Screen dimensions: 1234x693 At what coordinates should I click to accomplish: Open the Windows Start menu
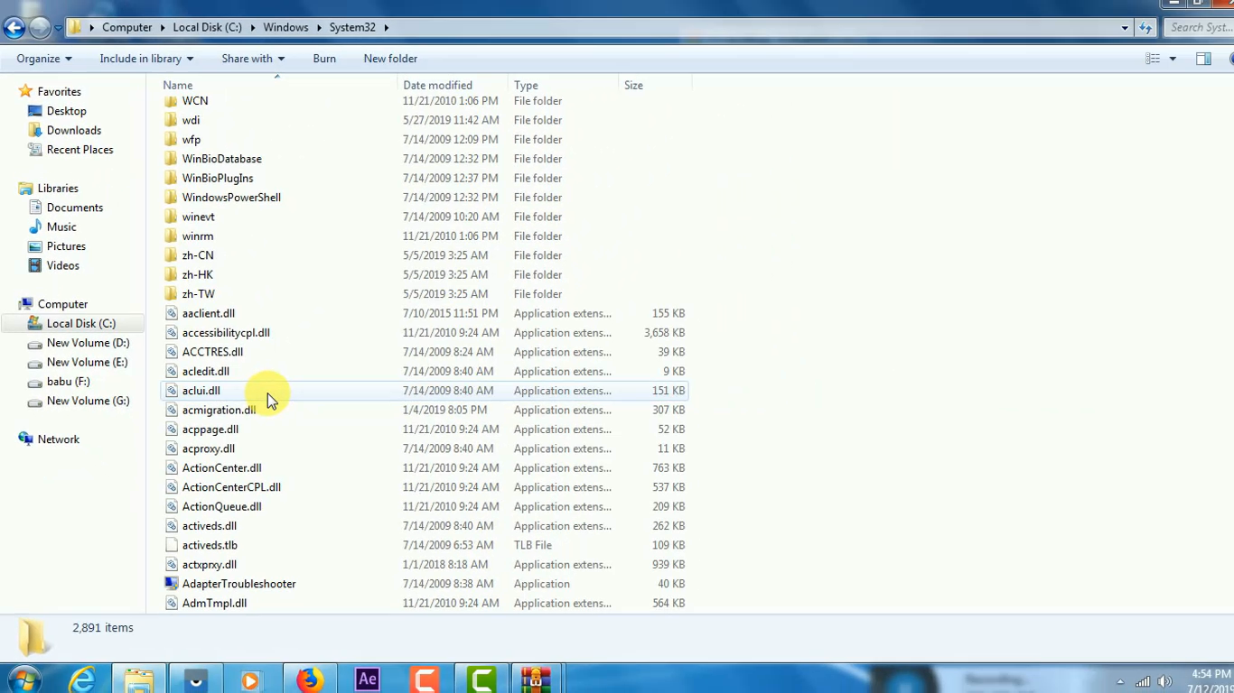pos(24,679)
